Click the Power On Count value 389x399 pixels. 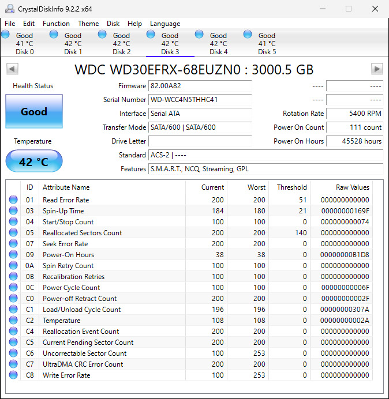(354, 127)
